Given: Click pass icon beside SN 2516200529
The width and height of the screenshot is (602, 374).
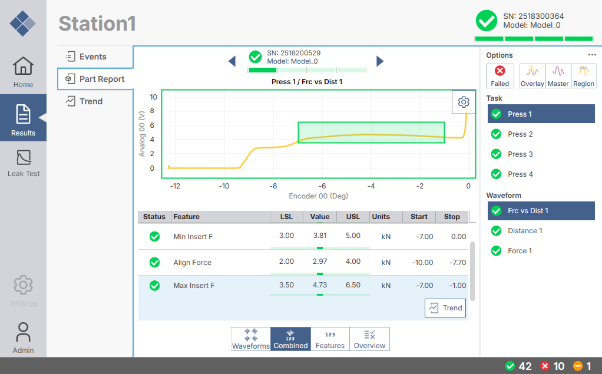Looking at the screenshot, I should click(x=255, y=57).
